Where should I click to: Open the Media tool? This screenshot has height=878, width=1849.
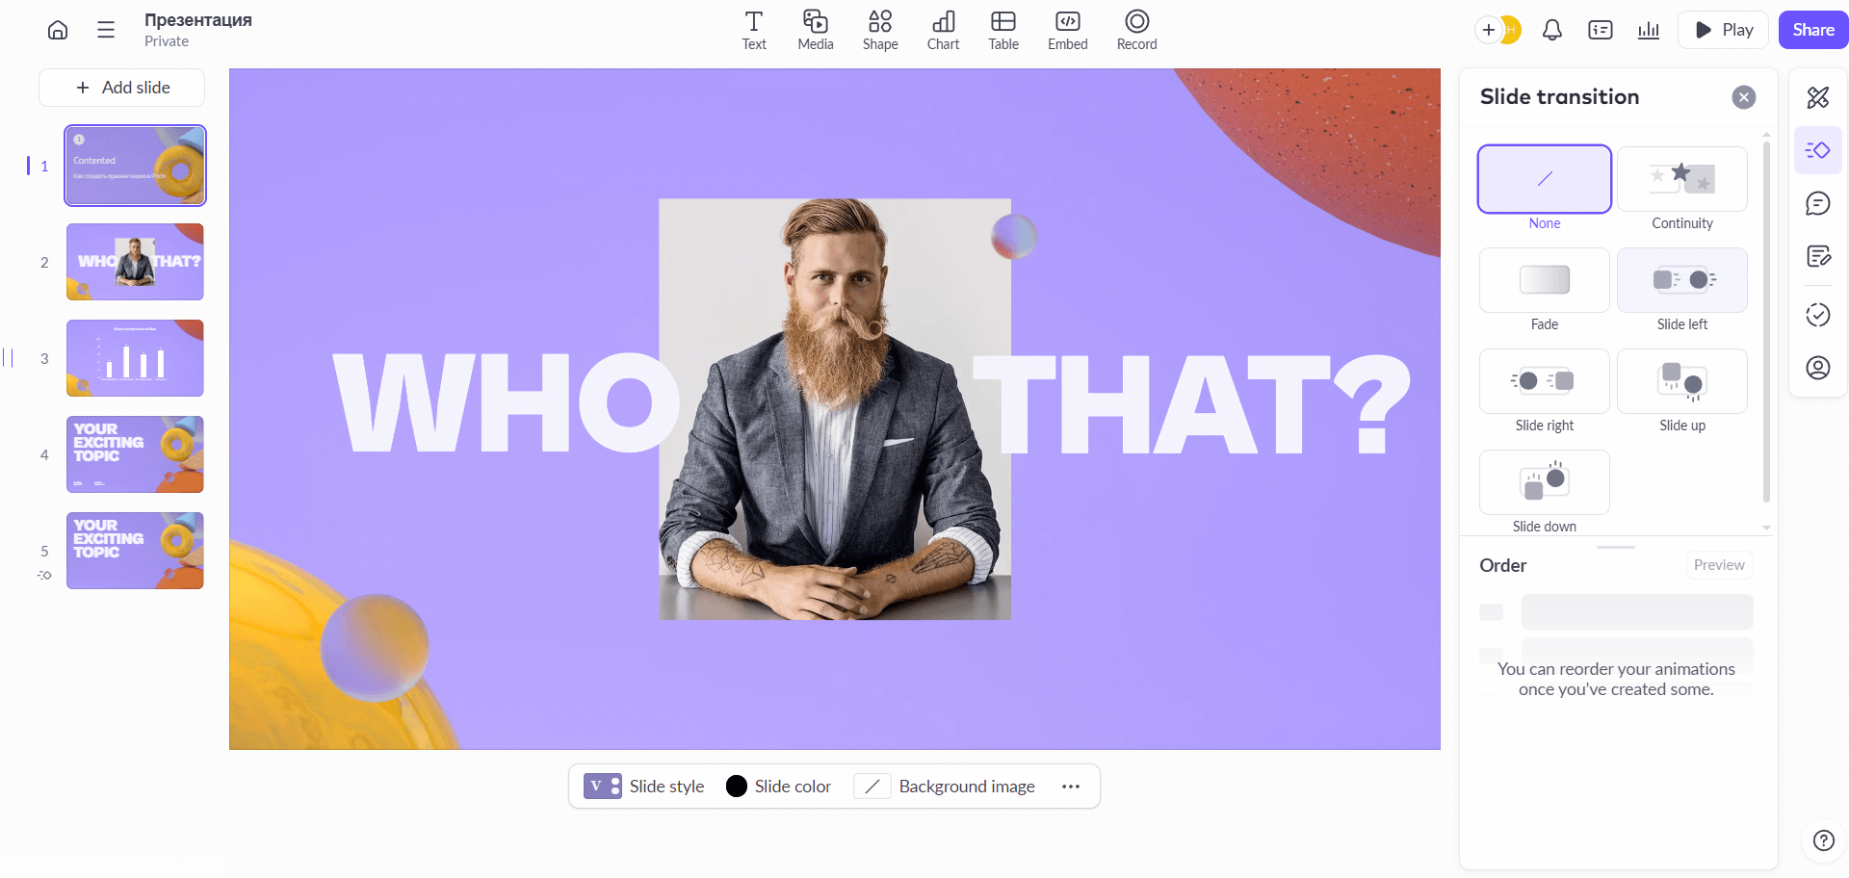(x=816, y=30)
